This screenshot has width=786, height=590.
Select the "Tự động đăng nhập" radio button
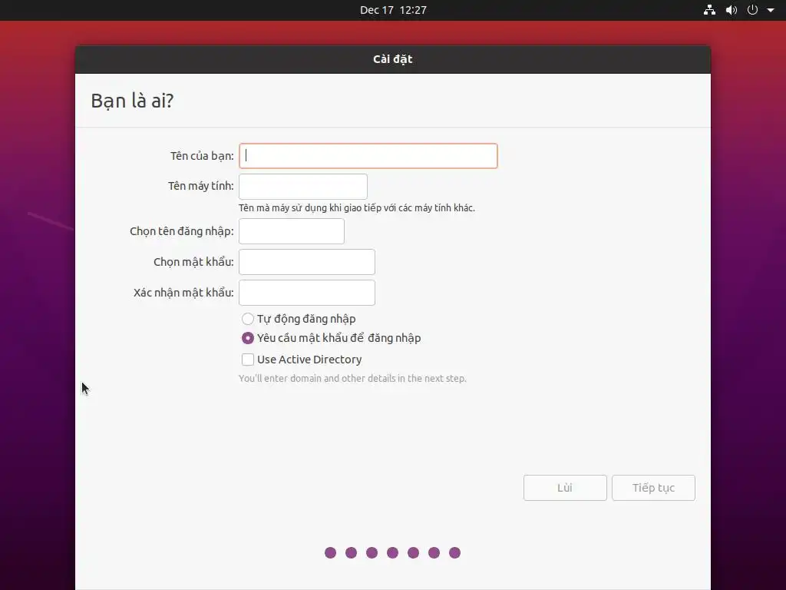pos(248,319)
